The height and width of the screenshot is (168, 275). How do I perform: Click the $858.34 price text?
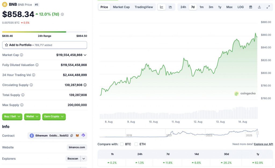point(18,14)
